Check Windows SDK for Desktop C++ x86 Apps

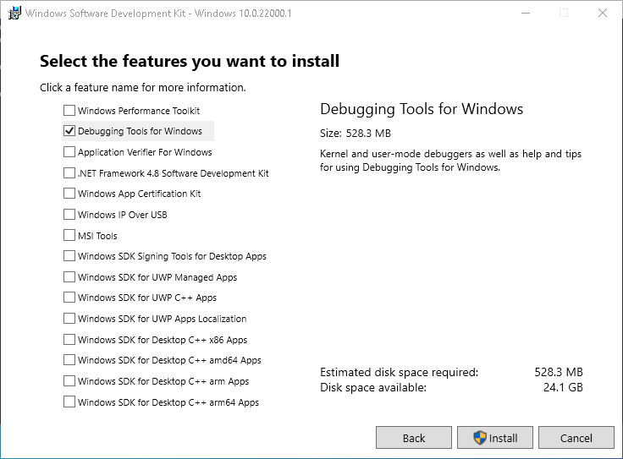(x=69, y=340)
